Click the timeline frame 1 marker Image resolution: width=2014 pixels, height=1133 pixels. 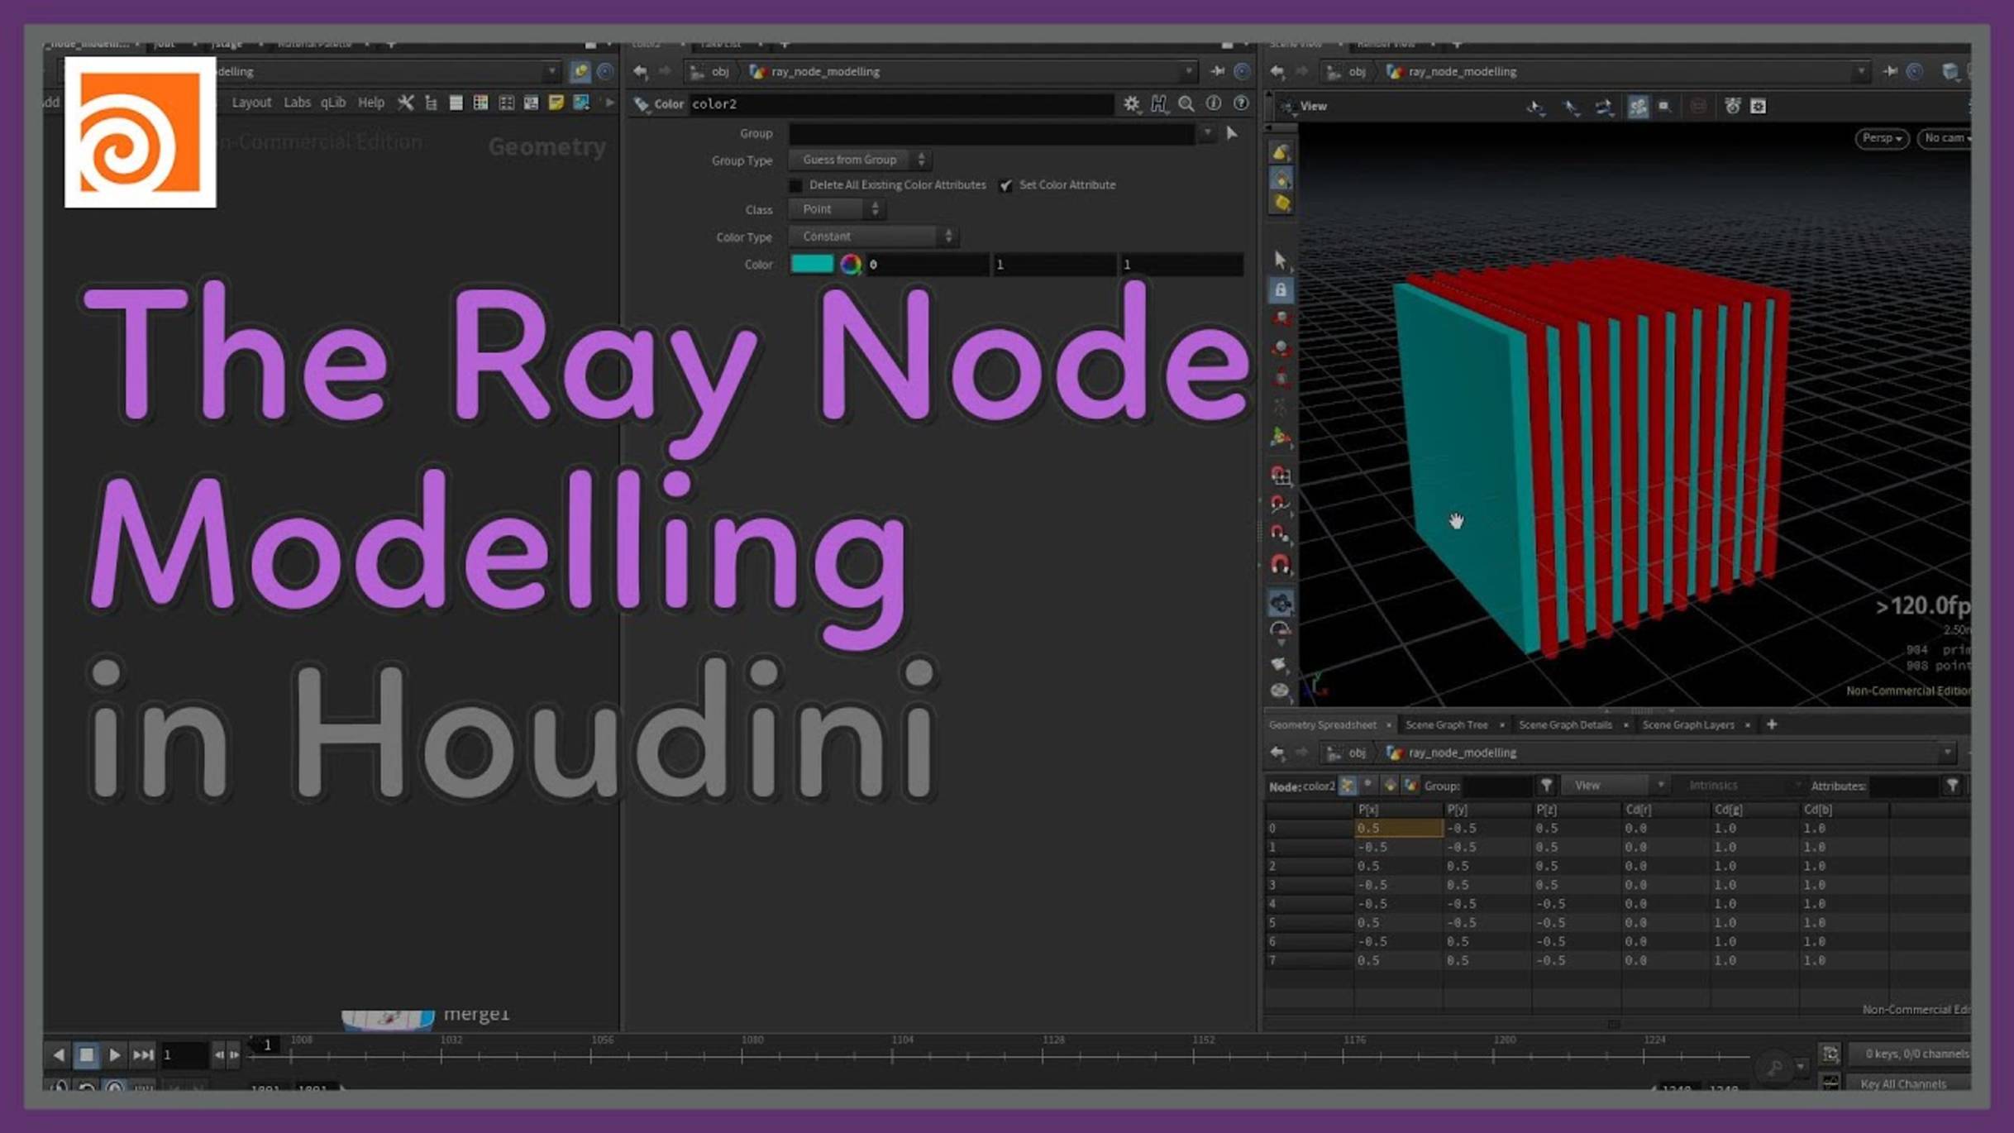coord(267,1045)
